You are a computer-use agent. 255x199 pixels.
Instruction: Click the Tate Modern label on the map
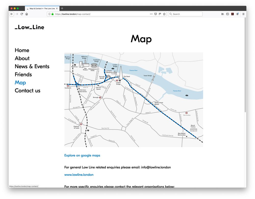[85, 69]
